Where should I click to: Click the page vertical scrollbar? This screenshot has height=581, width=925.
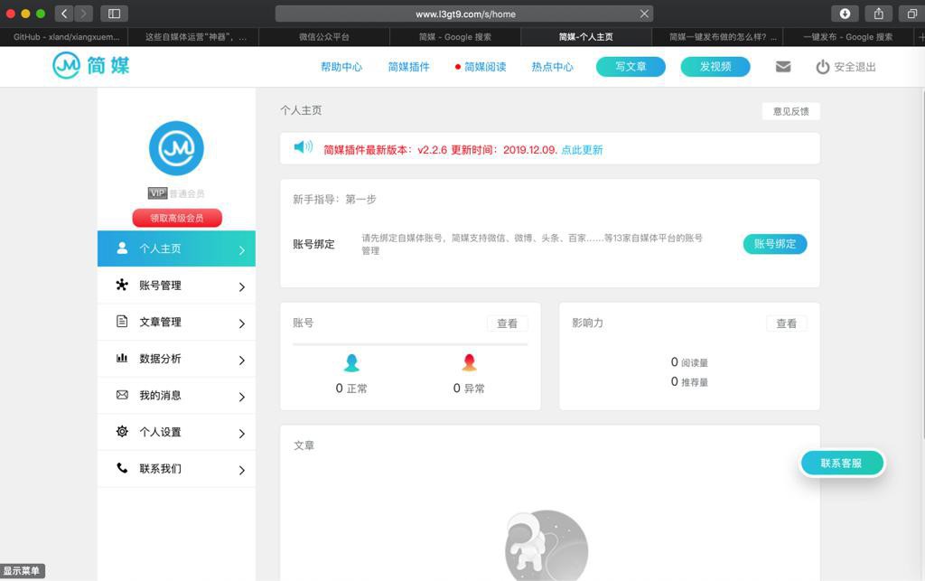(921, 266)
